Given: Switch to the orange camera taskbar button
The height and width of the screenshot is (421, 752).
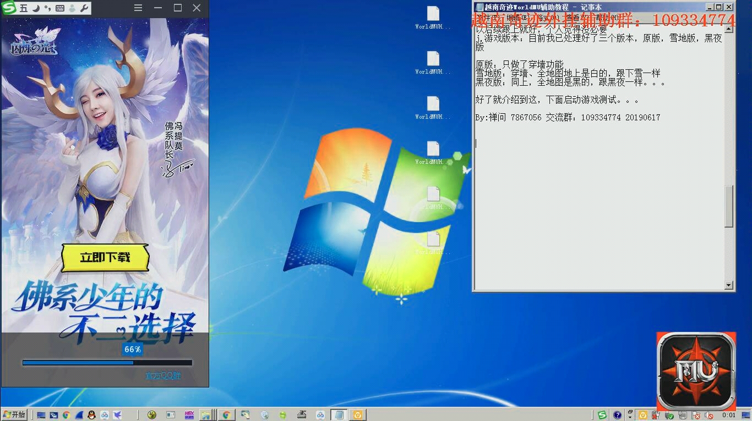Looking at the screenshot, I should point(358,415).
